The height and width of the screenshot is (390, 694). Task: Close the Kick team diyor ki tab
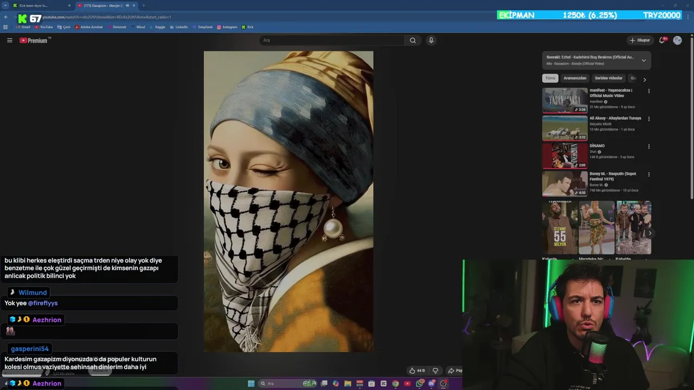pos(69,5)
